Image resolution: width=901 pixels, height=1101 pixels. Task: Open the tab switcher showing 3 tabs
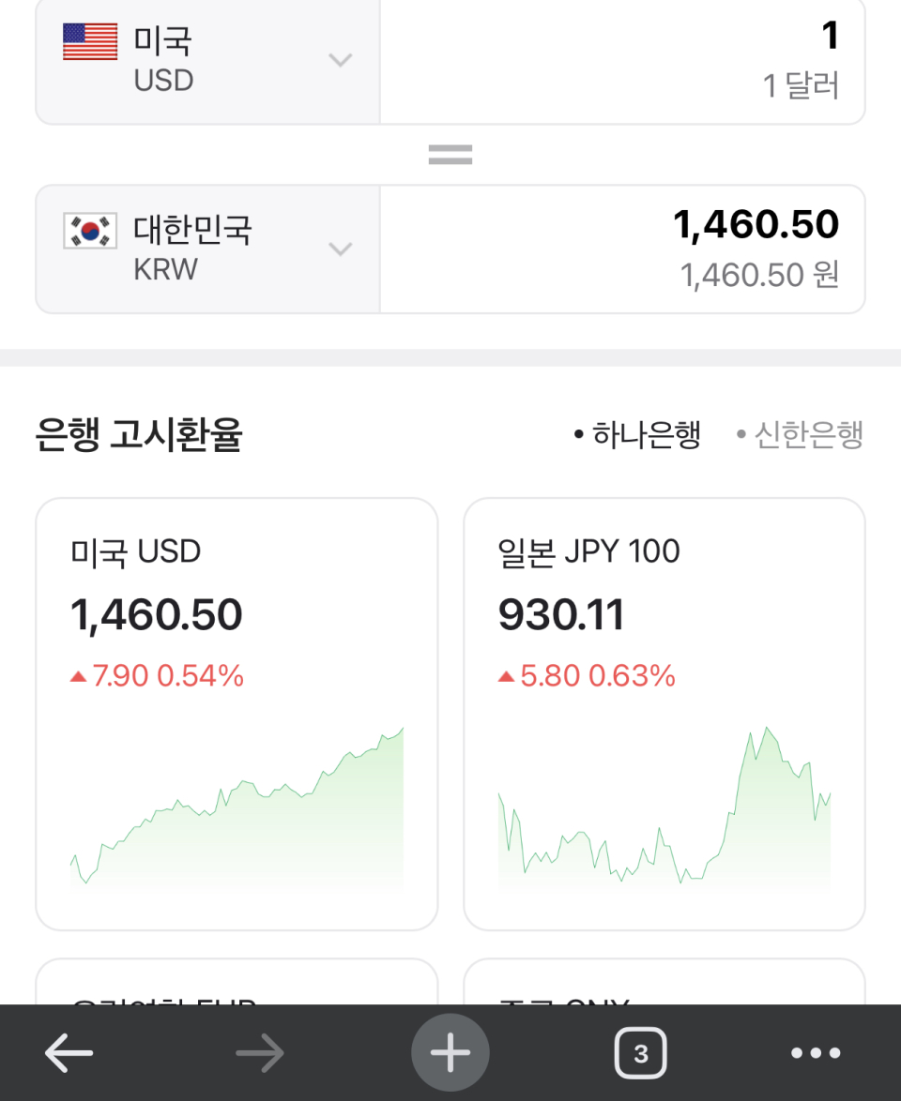[x=640, y=1054]
